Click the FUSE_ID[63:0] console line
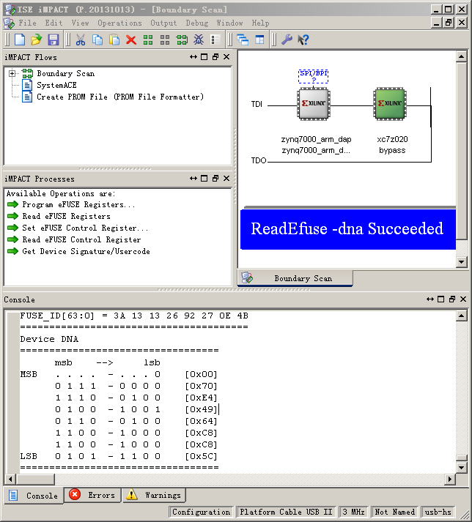Screen dimensions: 472x522 tap(134, 316)
